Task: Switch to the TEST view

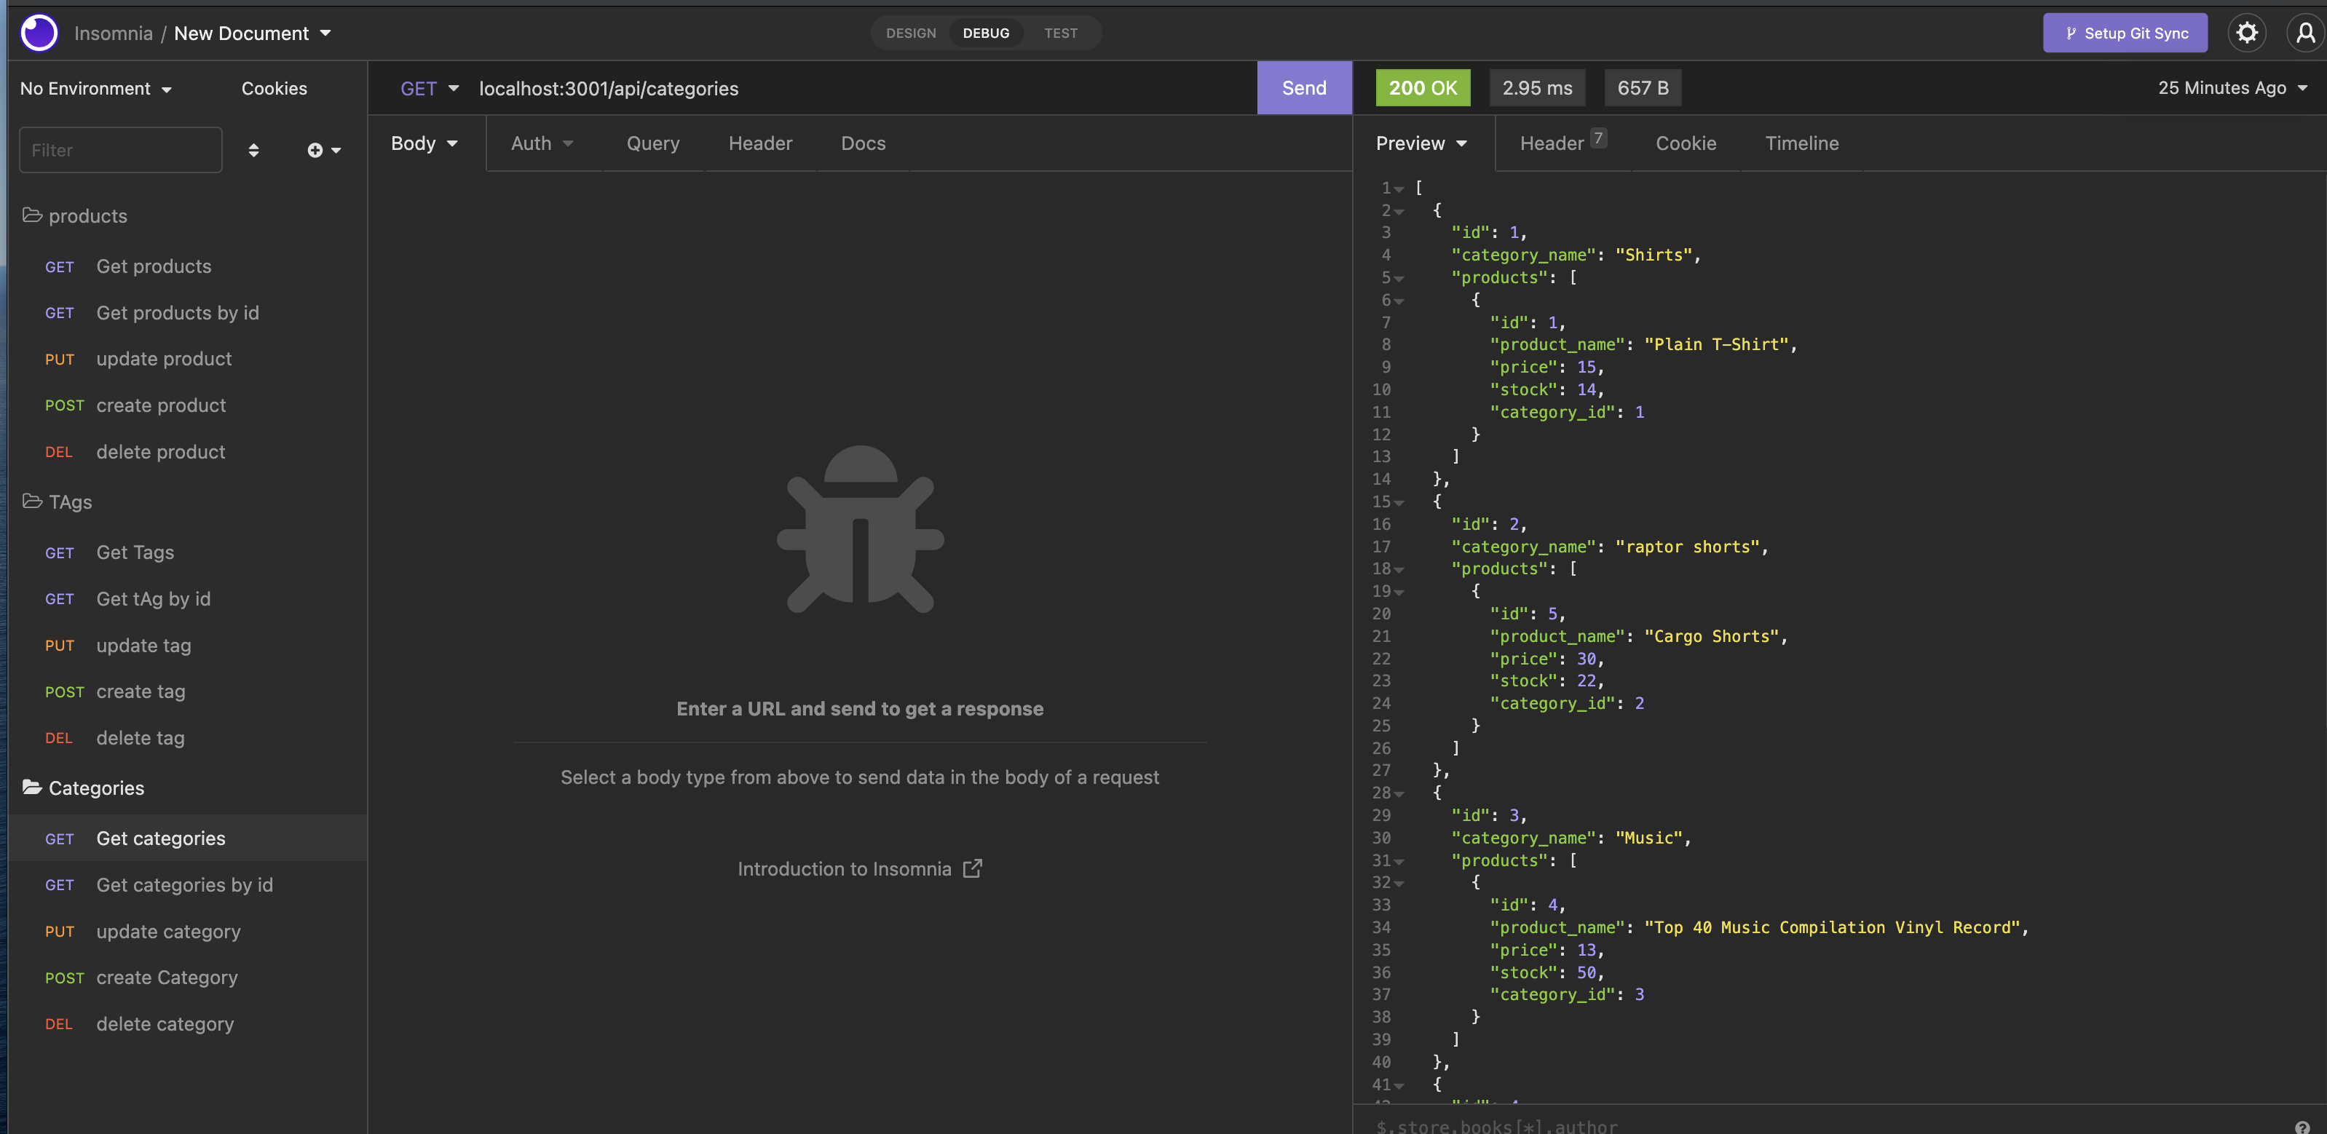Action: [1061, 33]
